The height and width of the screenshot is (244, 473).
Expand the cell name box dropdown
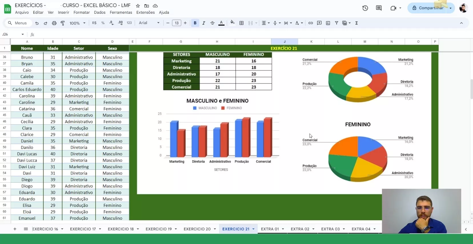[x=23, y=34]
